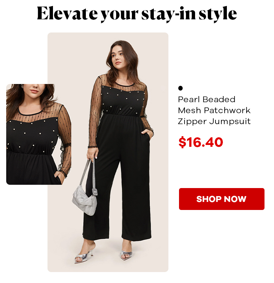Click the hand in the jumpsuit pocket
Image resolution: width=274 pixels, height=283 pixels.
148,135
